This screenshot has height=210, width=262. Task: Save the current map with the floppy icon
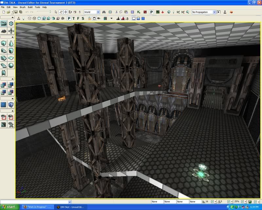[16, 12]
